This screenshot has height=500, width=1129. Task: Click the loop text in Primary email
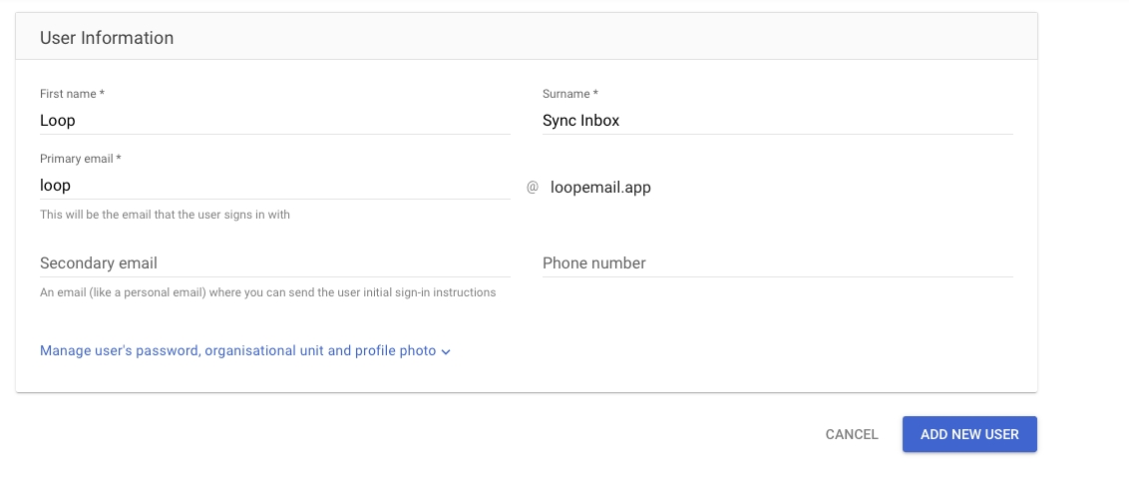tap(55, 186)
